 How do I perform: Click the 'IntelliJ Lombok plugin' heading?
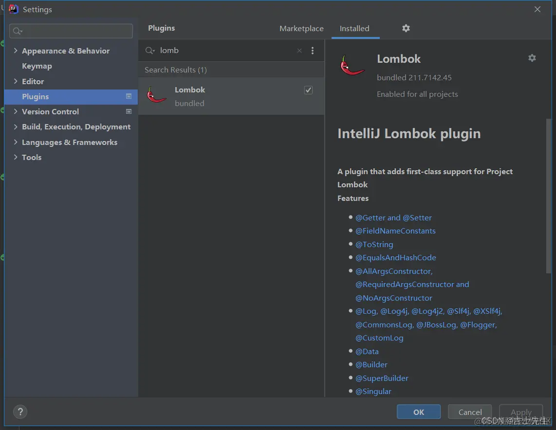pyautogui.click(x=409, y=134)
